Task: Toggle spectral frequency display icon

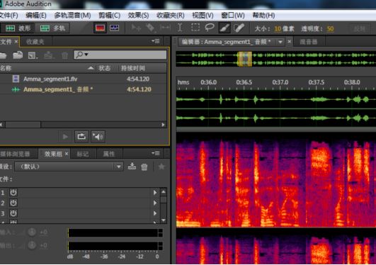Action: tap(100, 28)
